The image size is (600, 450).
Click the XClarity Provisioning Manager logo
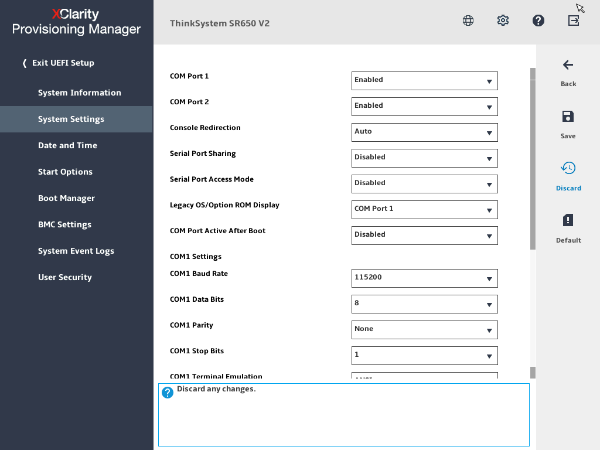[x=76, y=22]
